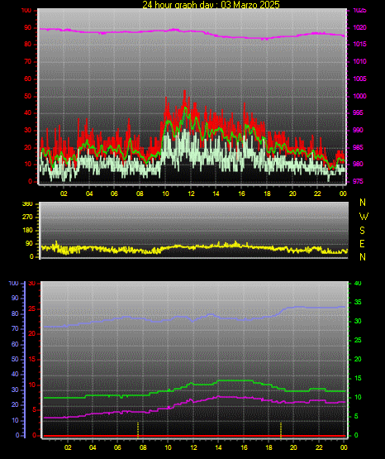Click the "180" wind direction axis label
Screen dimensions: 385x459
[x=27, y=231]
